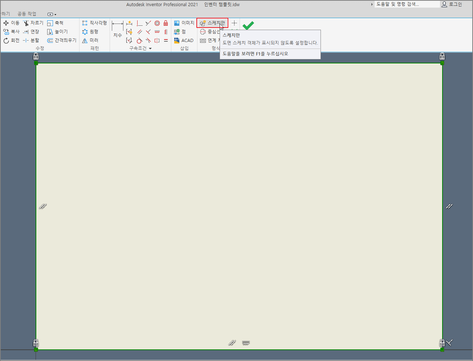Image resolution: width=473 pixels, height=361 pixels.
Task: Open the 공동 작업 (Collaborate) tab
Action: coord(27,14)
